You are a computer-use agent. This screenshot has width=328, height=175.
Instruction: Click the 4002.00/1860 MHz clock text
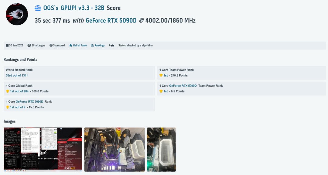point(170,21)
